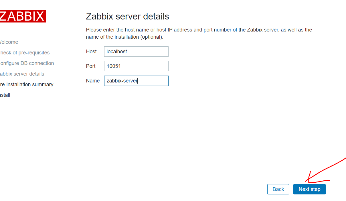
Task: Jump to Pre-installation summary step
Action: click(x=27, y=84)
